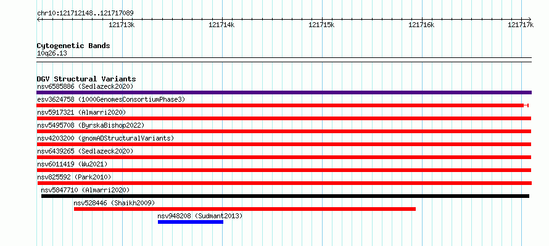Select the nsv948208 (Sudmant2013) label

point(200,216)
